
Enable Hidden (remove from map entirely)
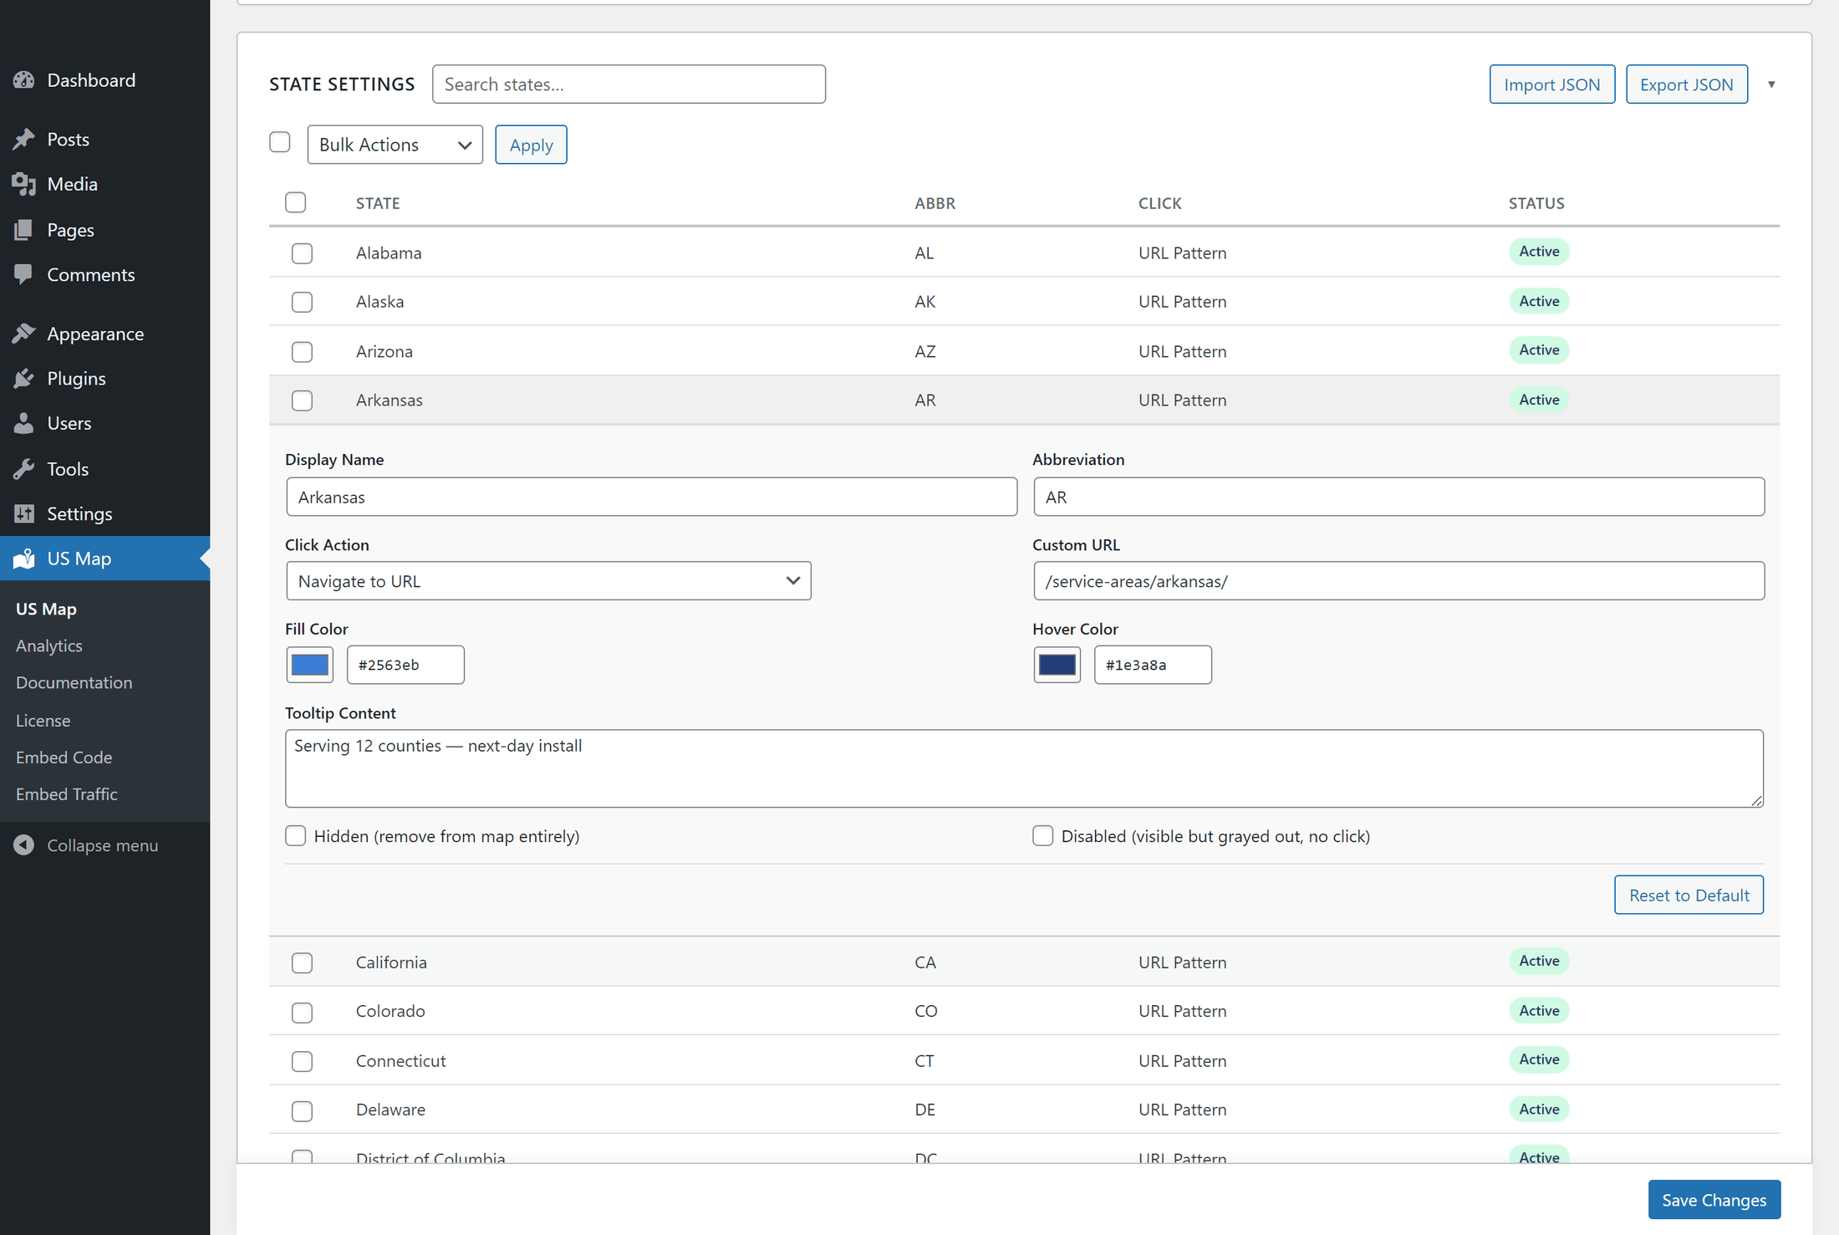pyautogui.click(x=296, y=836)
